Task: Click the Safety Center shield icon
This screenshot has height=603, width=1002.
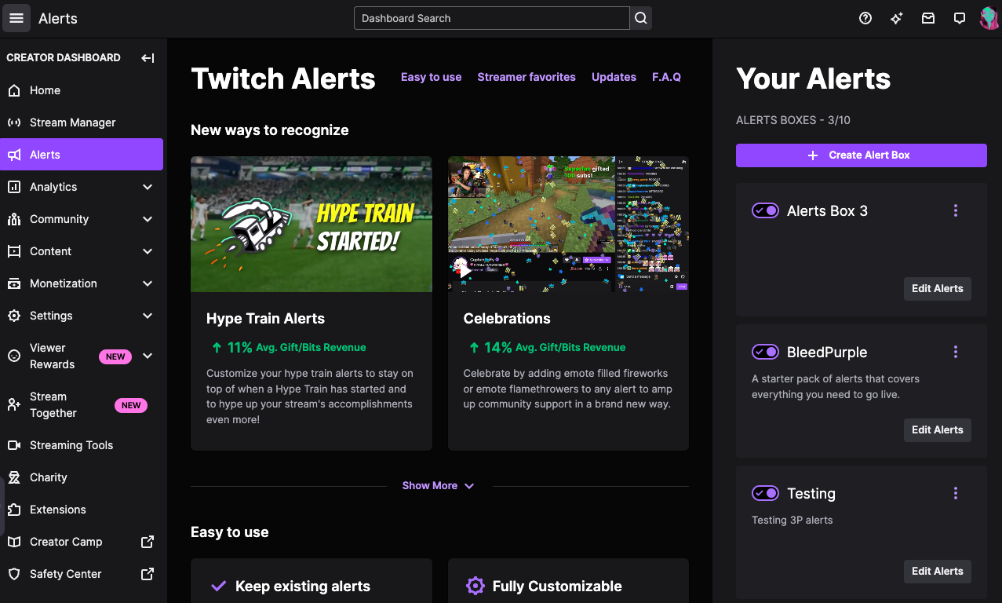Action: tap(14, 574)
